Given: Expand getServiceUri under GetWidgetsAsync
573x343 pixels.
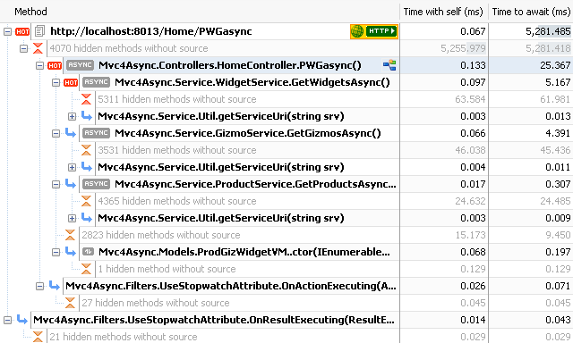Looking at the screenshot, I should pos(72,117).
